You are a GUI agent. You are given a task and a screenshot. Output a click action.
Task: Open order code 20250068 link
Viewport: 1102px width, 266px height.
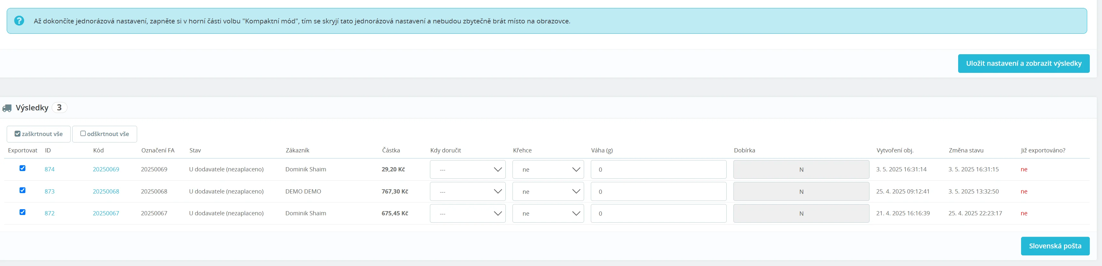[x=106, y=192]
